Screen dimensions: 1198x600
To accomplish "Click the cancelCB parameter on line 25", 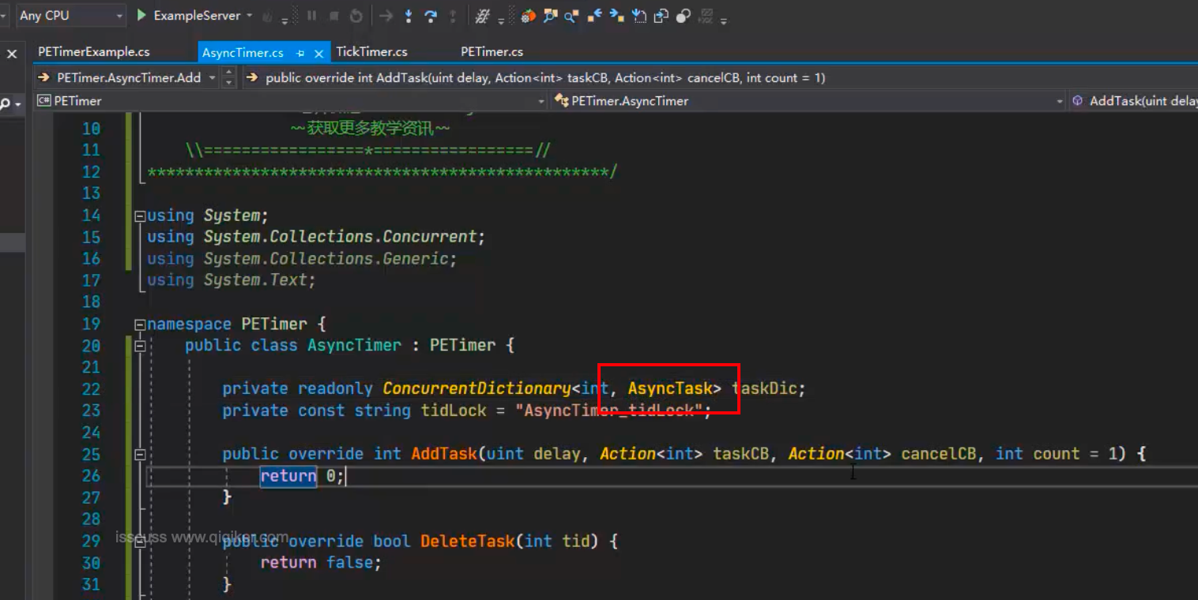I will point(939,454).
